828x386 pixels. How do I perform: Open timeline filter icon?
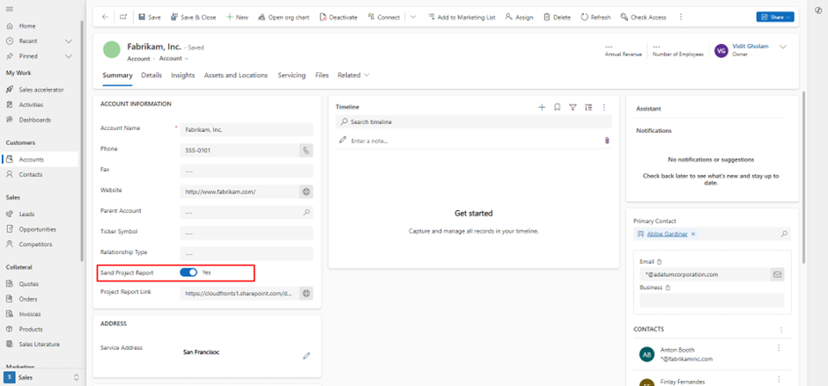tap(573, 107)
